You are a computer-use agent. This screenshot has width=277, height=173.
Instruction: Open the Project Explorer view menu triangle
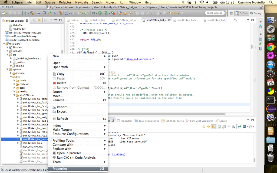point(51,19)
